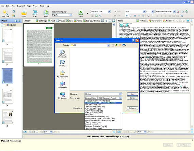The image size is (194, 151).
Task: Open My Computer location in Save As
Action: tap(62, 85)
